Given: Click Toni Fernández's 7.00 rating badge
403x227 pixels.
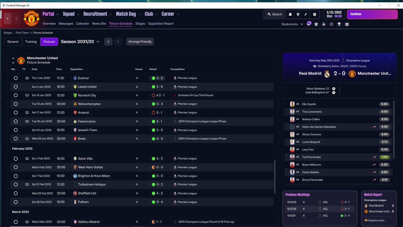Looking at the screenshot, I should point(384,157).
